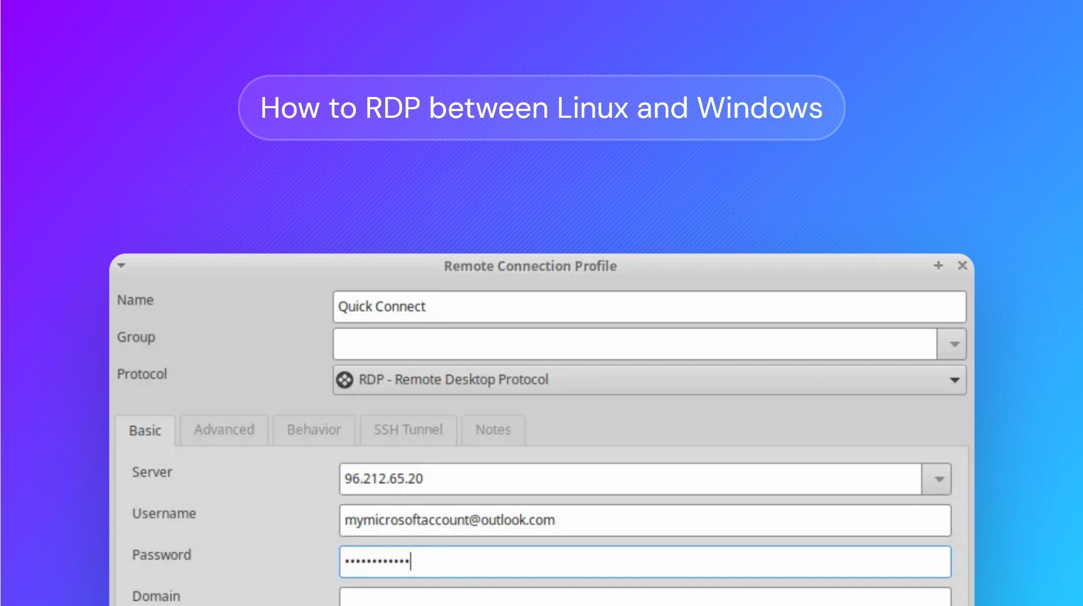Open the Behavior tab
1083x606 pixels.
pos(314,430)
